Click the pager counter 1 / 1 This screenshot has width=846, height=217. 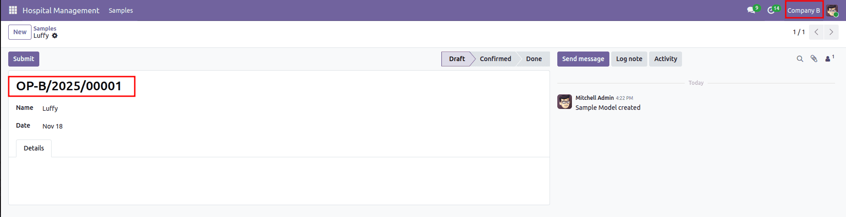798,32
